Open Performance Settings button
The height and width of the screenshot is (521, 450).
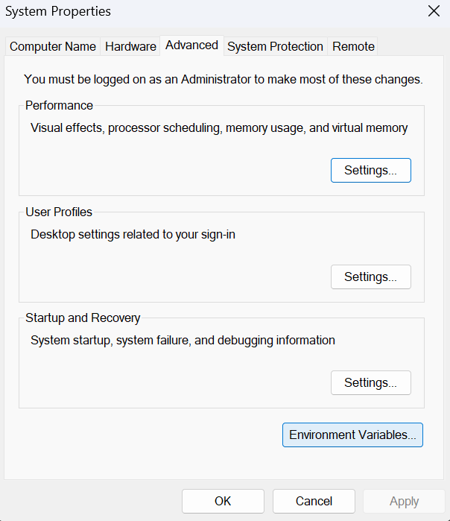[370, 170]
